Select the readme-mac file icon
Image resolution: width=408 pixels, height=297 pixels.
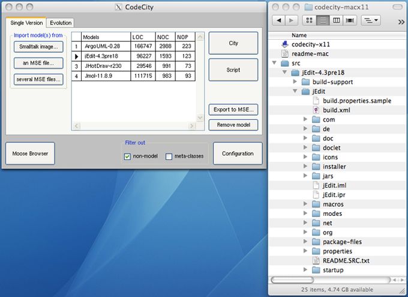(285, 54)
